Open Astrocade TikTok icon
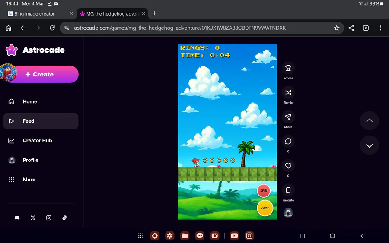This screenshot has height=243, width=389. tap(64, 218)
